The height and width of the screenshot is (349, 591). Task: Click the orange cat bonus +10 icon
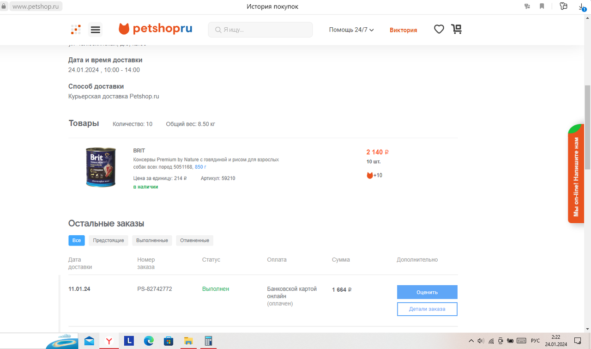[370, 175]
